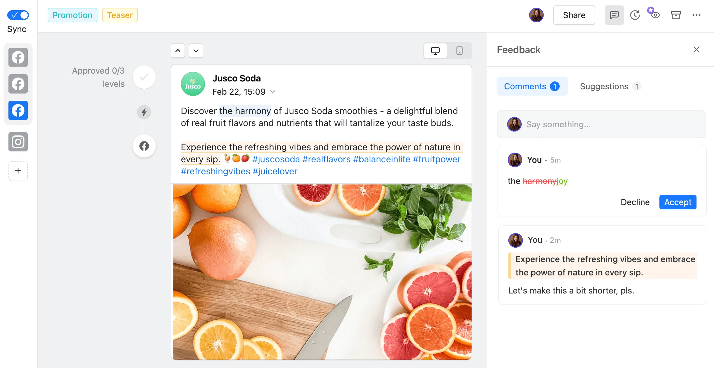Click the Facebook channel toggle icon

(x=18, y=110)
